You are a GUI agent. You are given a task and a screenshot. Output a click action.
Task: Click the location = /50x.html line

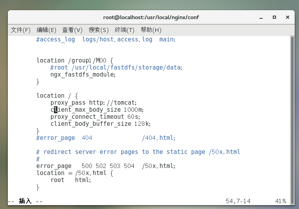[75, 173]
